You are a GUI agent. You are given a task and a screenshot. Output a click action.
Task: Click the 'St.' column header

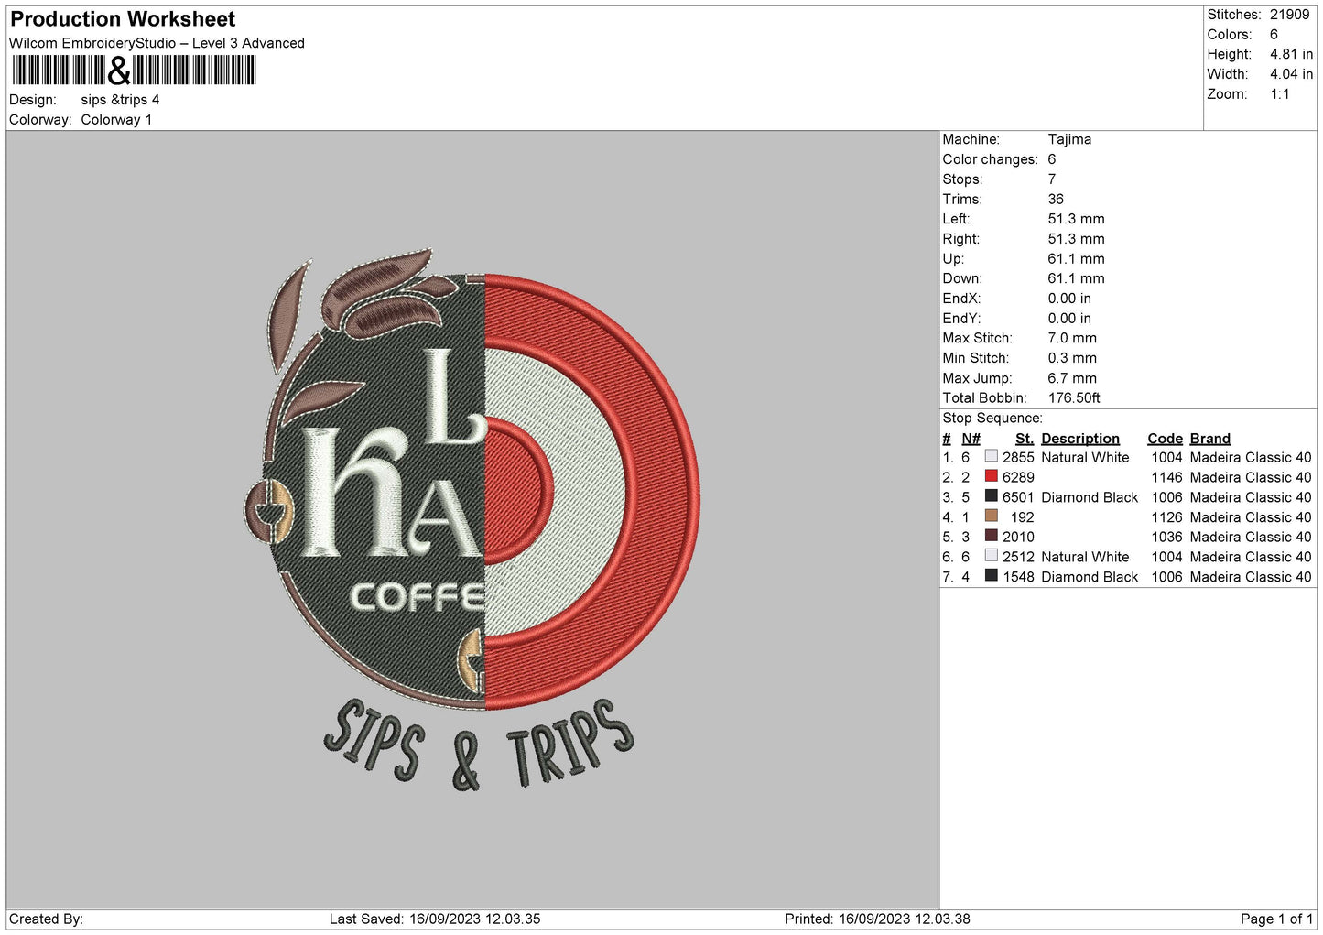1025,439
